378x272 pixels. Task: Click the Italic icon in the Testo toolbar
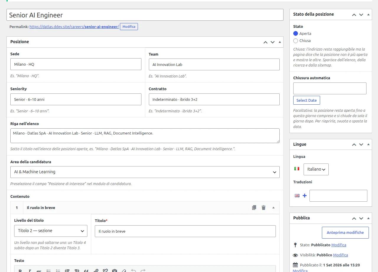(30, 271)
